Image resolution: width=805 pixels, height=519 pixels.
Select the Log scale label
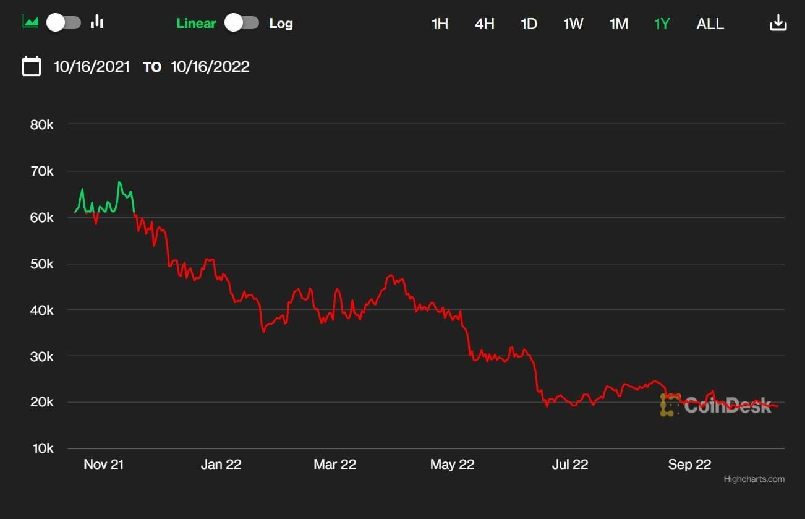[281, 24]
